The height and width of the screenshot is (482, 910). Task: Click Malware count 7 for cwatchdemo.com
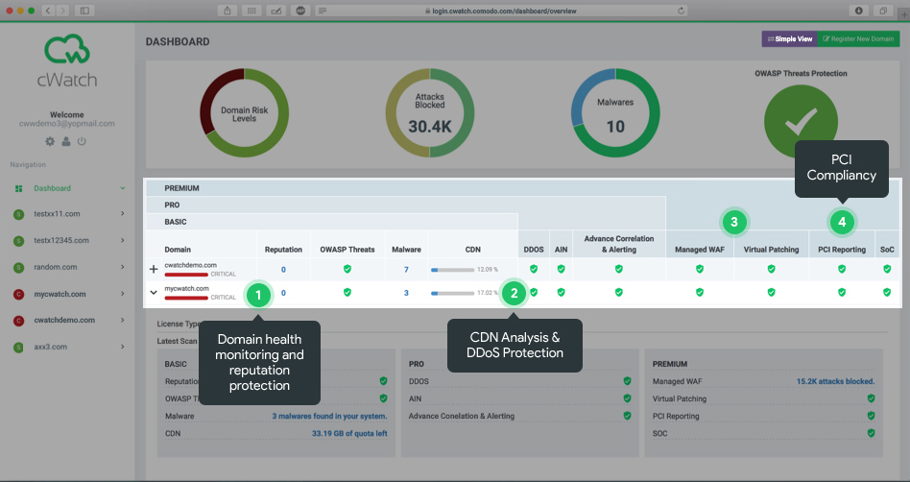click(x=406, y=270)
